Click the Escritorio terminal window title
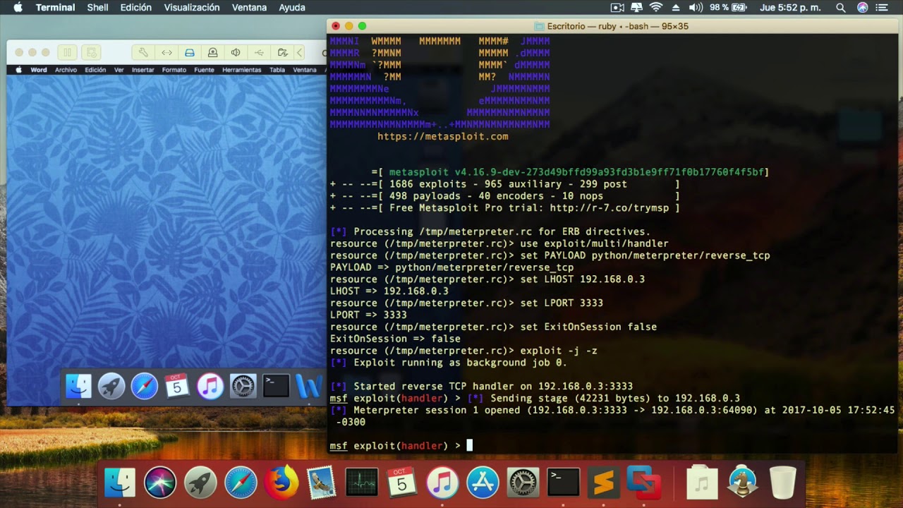 (x=617, y=26)
